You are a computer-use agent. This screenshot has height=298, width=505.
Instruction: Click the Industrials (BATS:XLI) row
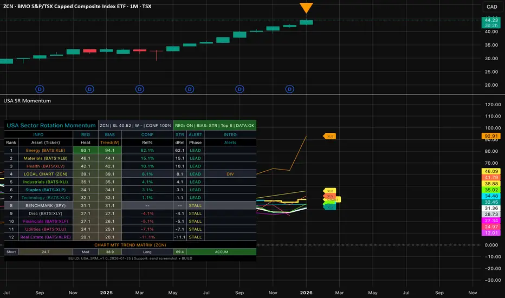coord(130,182)
